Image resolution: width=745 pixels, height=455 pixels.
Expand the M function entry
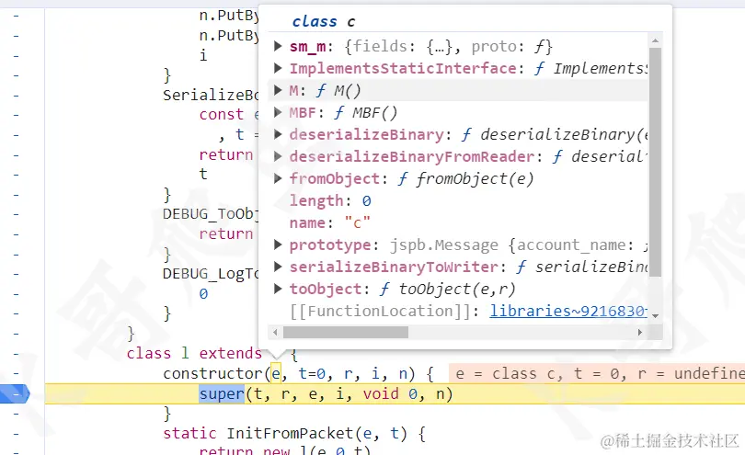278,90
